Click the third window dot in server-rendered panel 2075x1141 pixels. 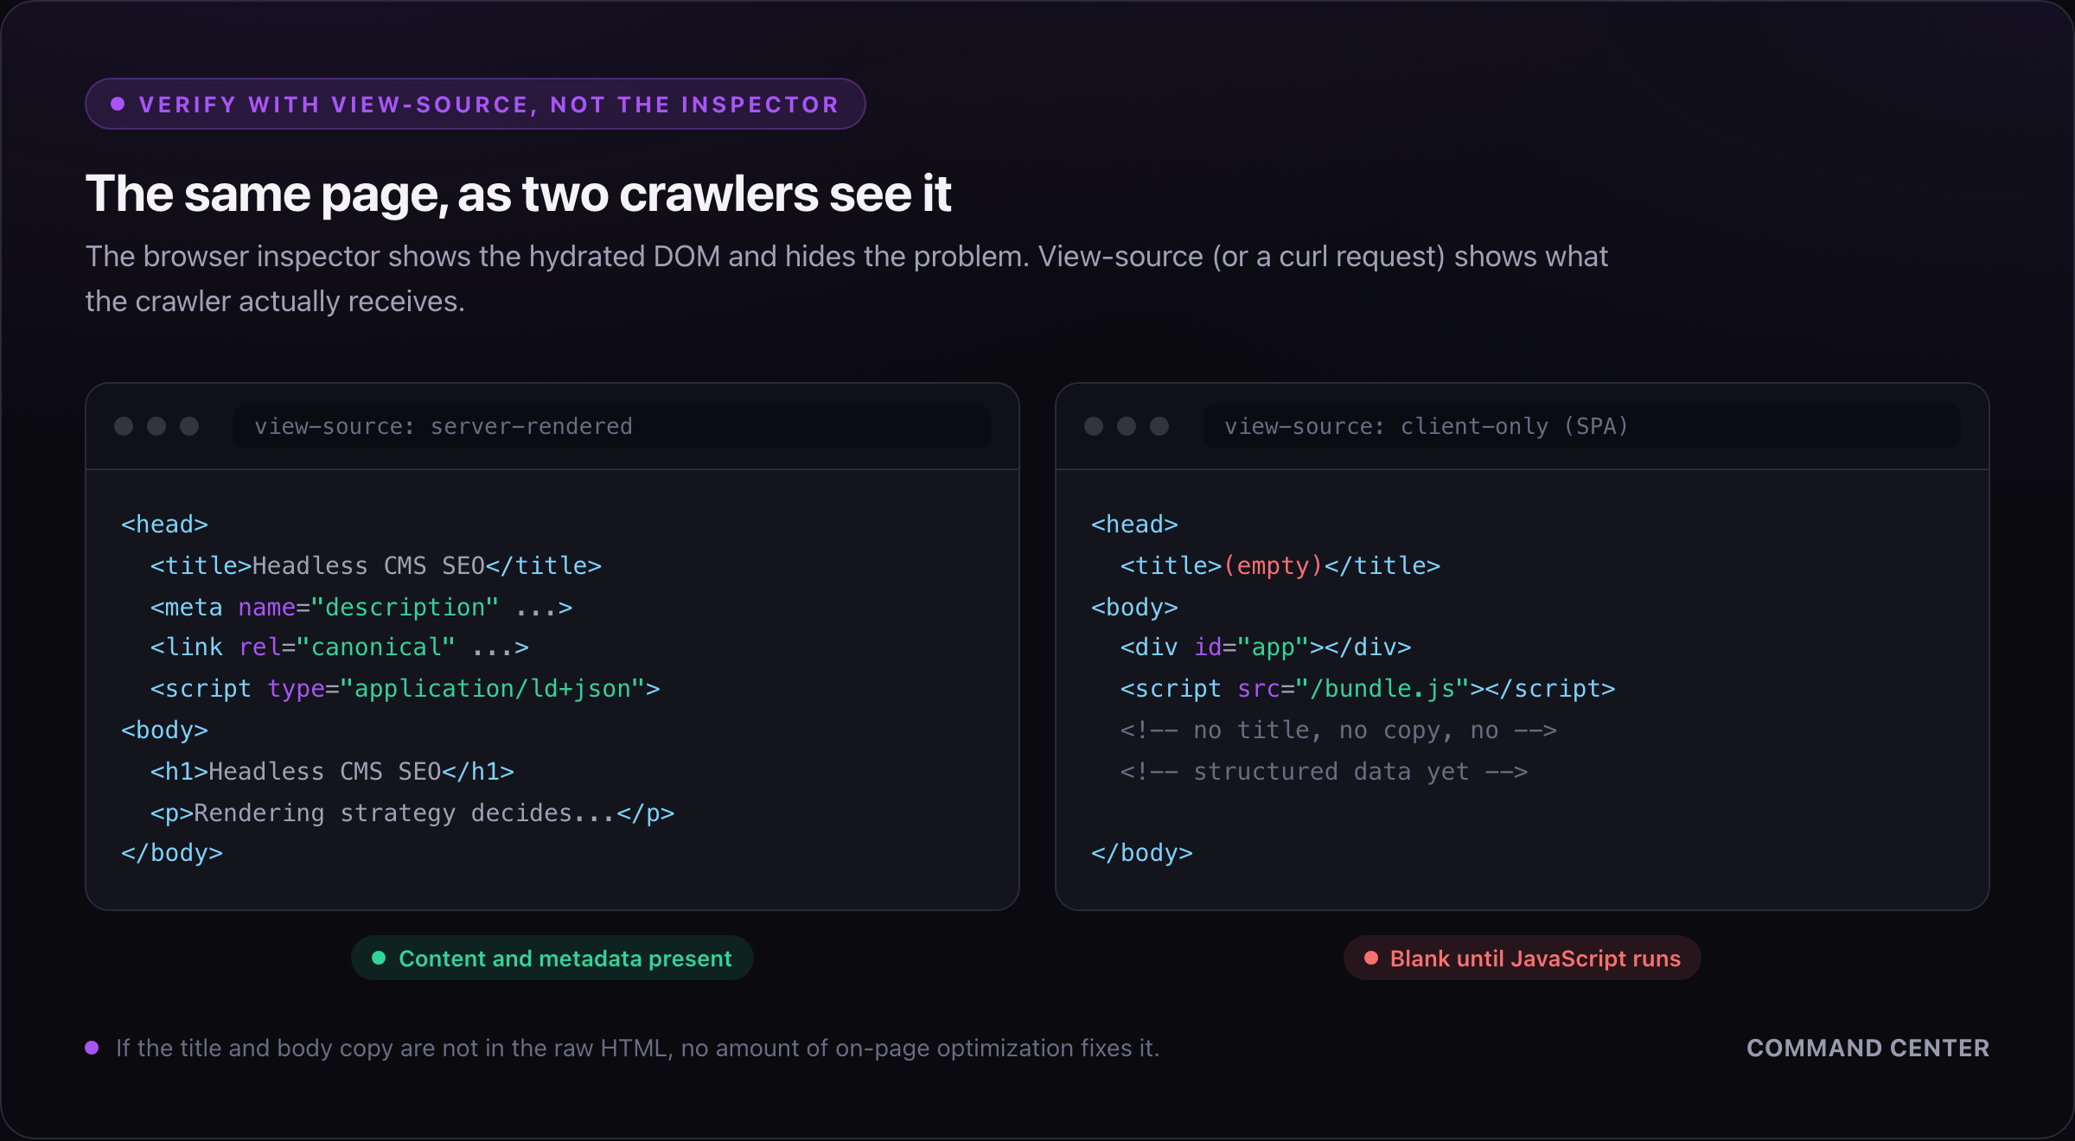point(189,426)
